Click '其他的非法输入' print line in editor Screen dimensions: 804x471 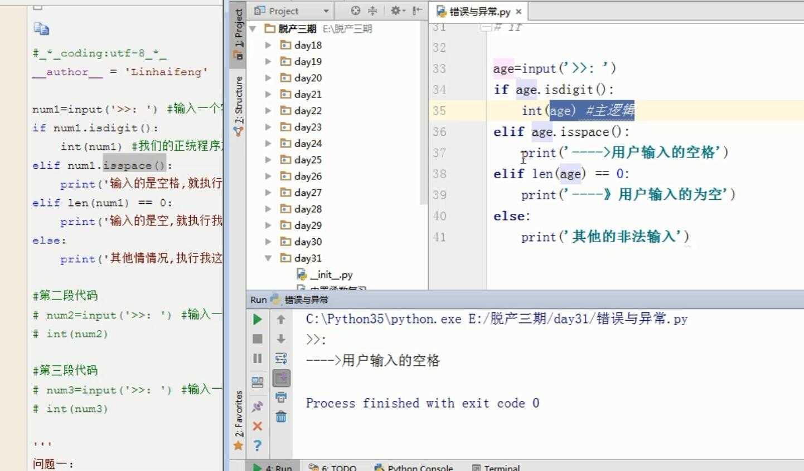[x=605, y=237]
